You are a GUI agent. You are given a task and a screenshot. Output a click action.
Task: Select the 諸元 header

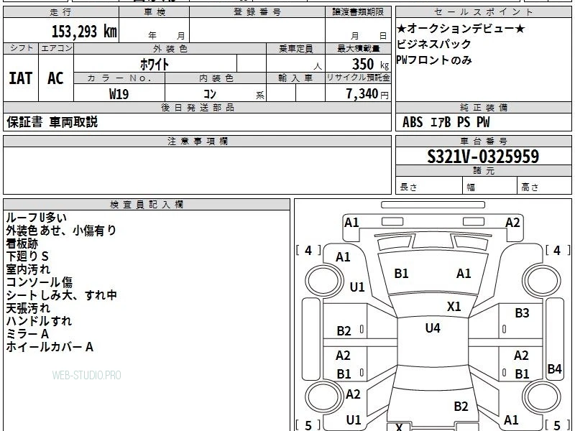483,170
